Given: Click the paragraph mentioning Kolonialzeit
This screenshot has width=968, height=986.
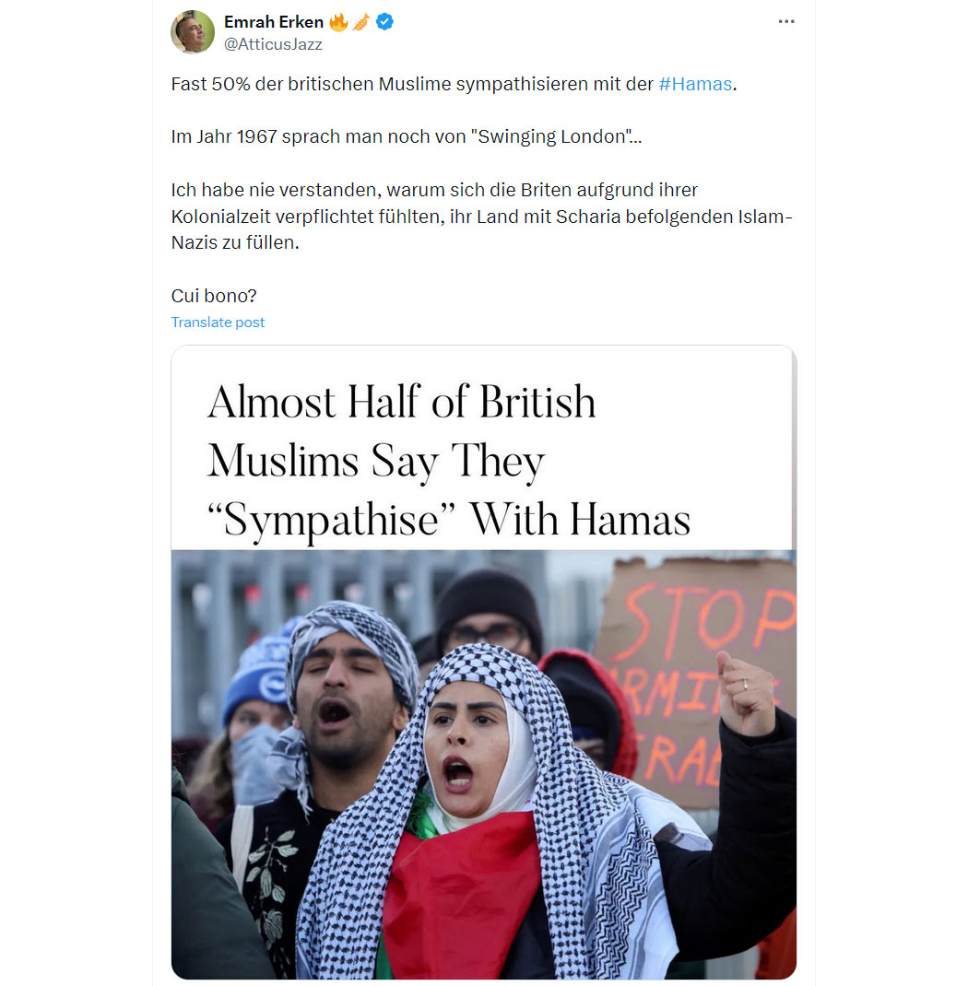Looking at the screenshot, I should click(481, 217).
